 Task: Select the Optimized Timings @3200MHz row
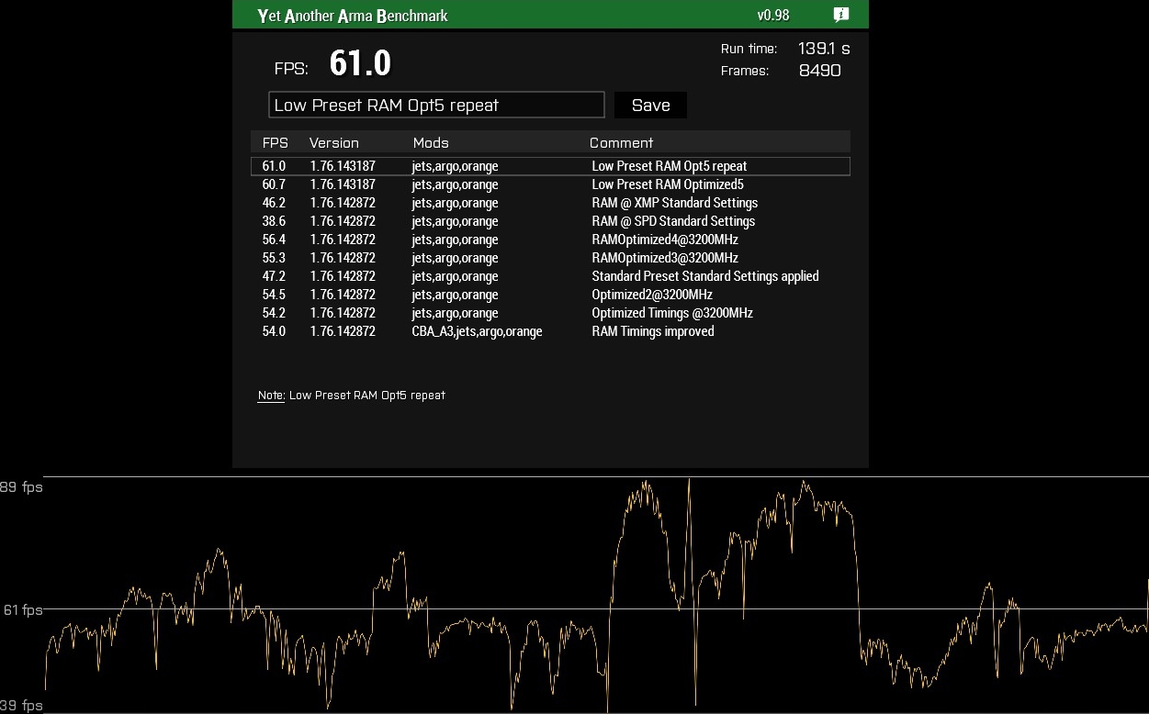[x=550, y=313]
